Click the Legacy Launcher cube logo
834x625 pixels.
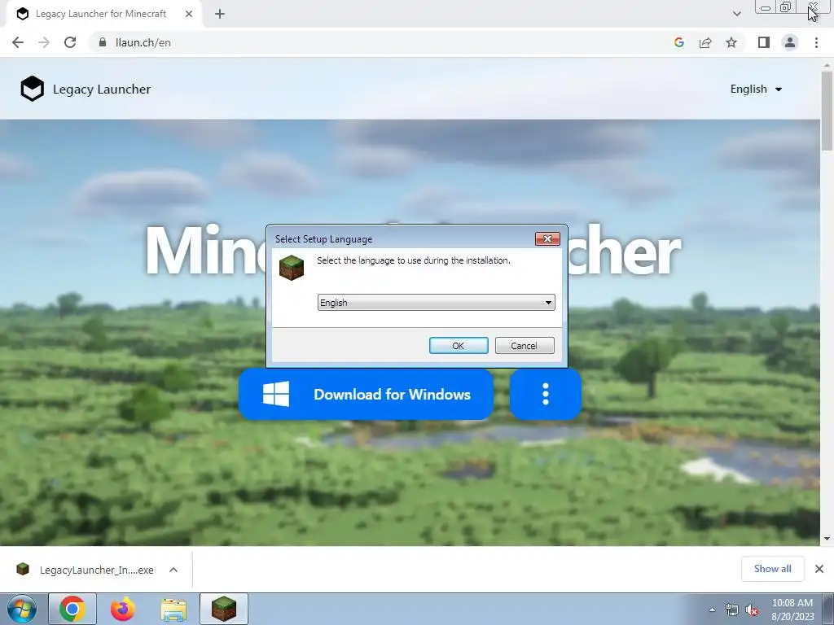tap(32, 89)
